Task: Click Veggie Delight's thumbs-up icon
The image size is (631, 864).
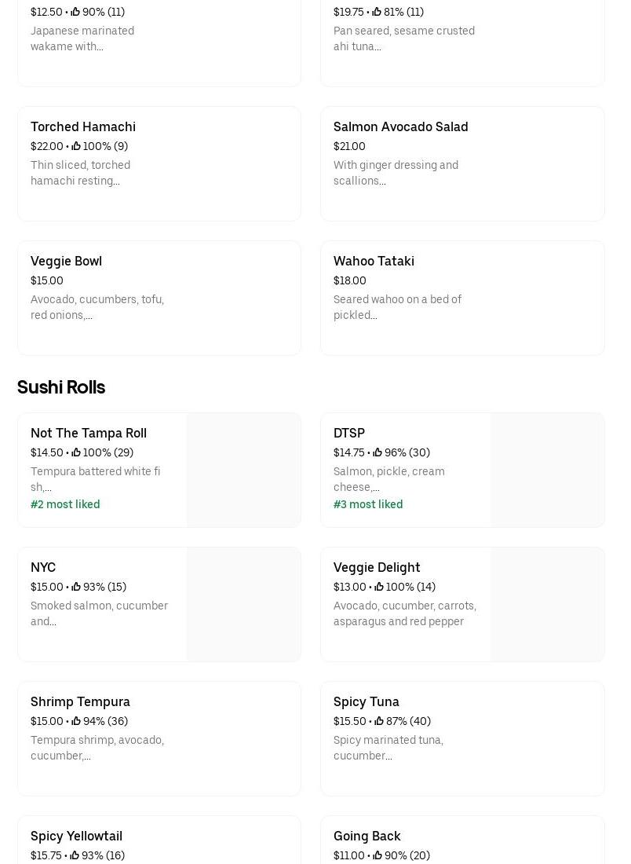Action: click(x=379, y=587)
